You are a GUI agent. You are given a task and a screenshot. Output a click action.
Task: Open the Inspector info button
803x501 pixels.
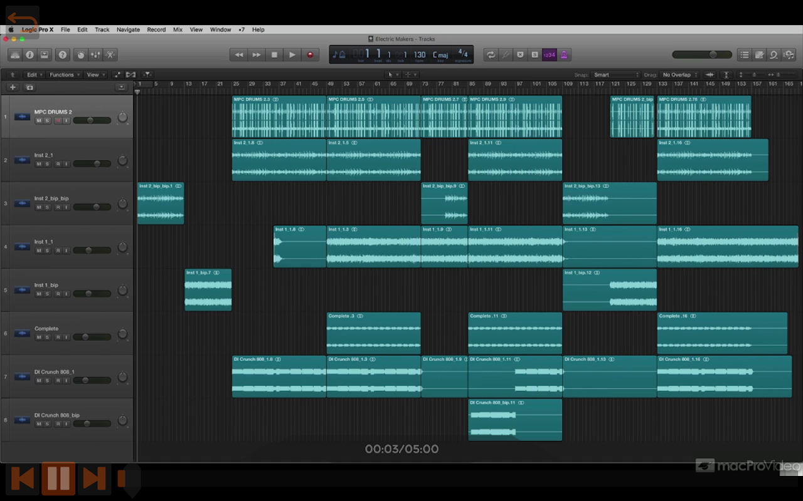[x=29, y=55]
